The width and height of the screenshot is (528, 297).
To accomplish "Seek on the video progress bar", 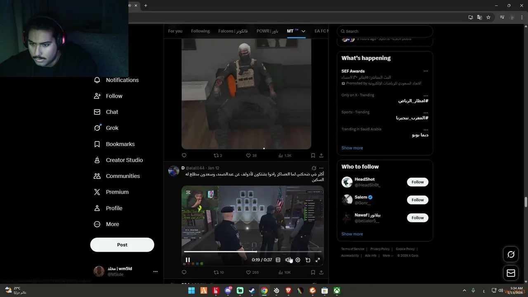I will [x=252, y=252].
